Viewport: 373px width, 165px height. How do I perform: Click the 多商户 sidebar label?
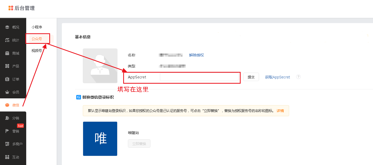point(17,144)
